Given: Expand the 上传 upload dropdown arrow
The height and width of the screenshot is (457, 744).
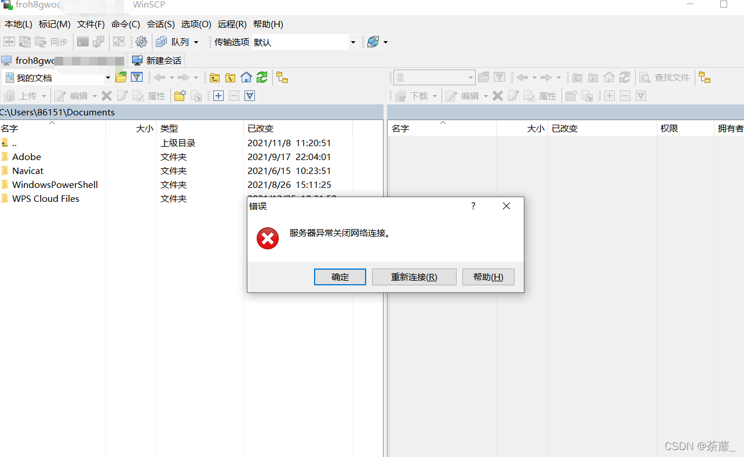Looking at the screenshot, I should click(x=43, y=96).
